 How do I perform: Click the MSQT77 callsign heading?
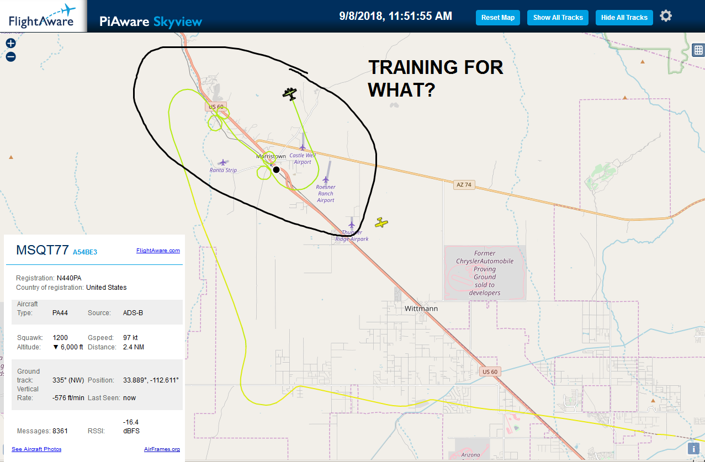[x=43, y=250]
